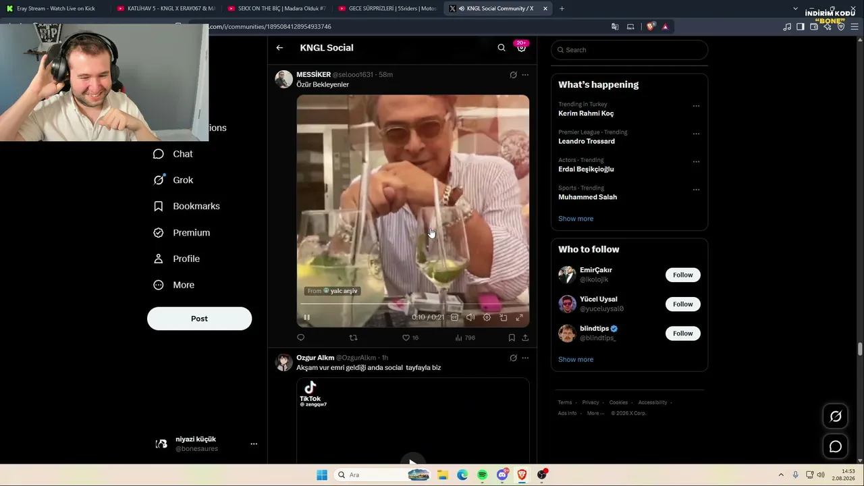Open Brave Shields lion icon
The height and width of the screenshot is (486, 864).
[x=650, y=27]
